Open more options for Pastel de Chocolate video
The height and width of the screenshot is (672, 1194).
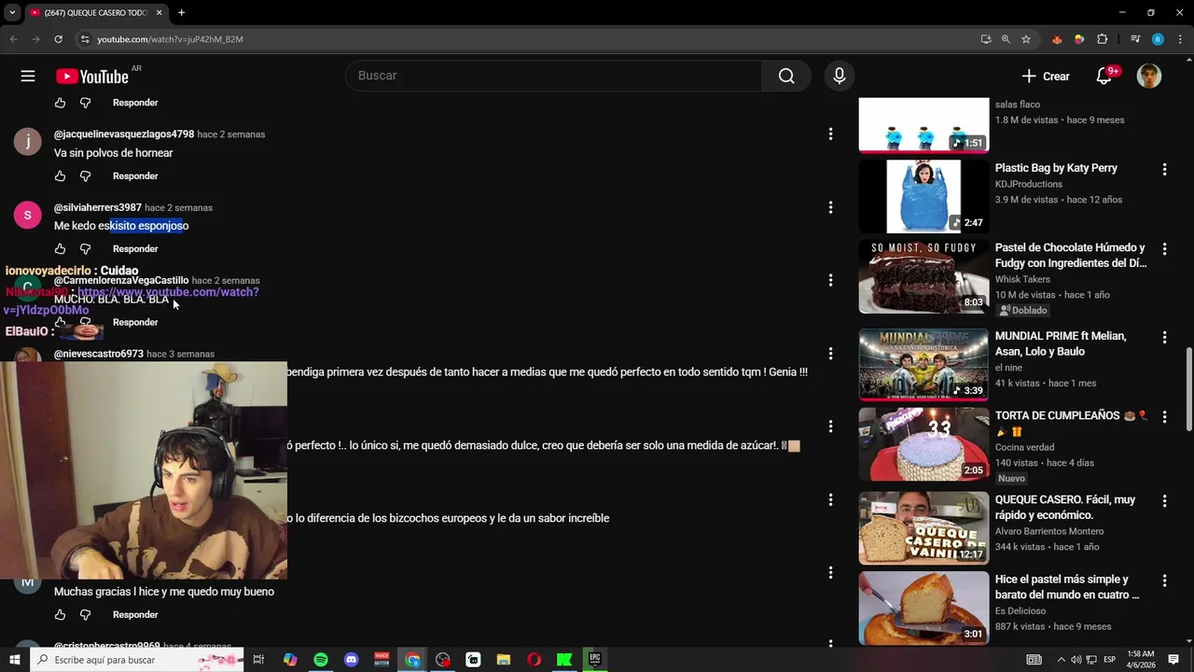[x=1164, y=249]
